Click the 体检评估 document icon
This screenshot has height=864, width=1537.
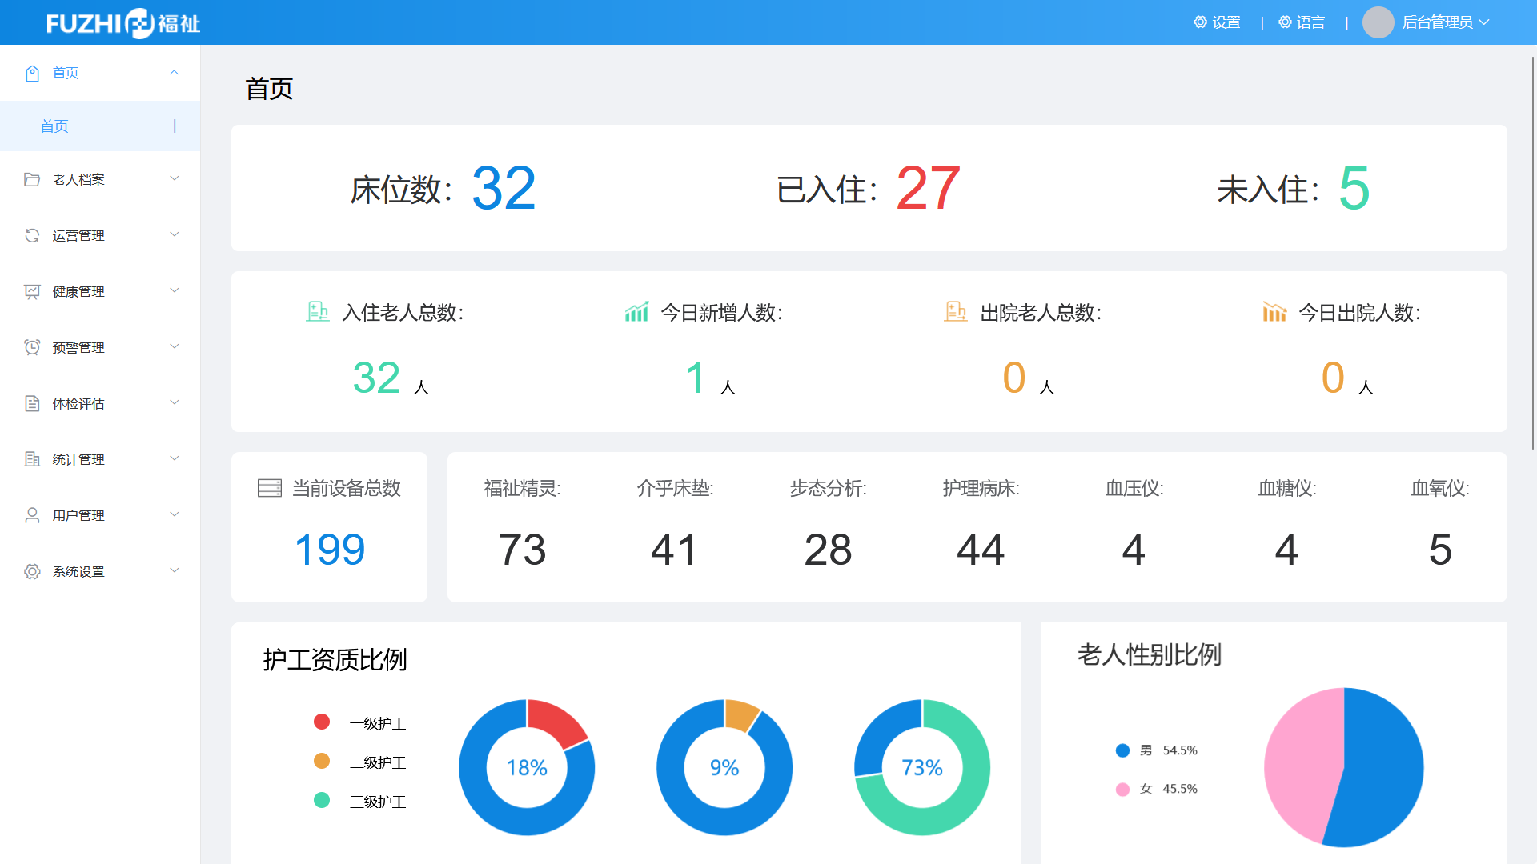(x=32, y=403)
